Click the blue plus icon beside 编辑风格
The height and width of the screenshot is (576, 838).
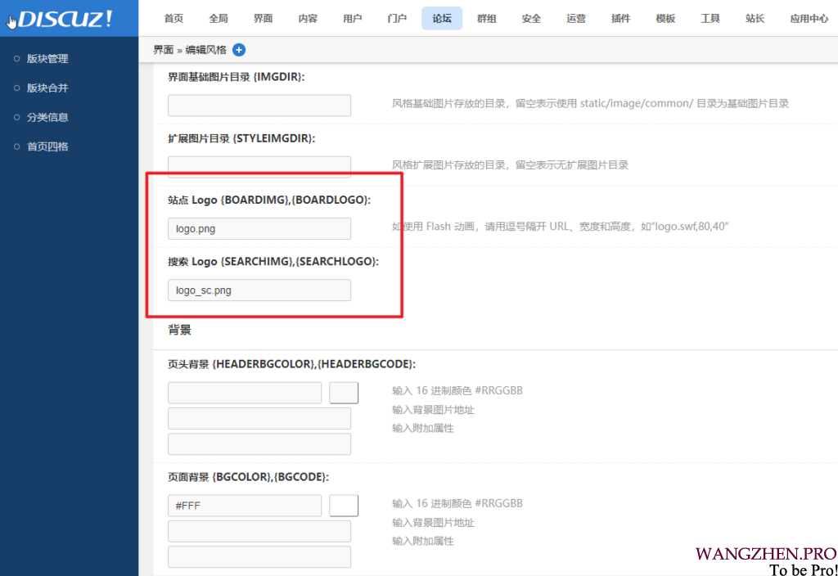[239, 50]
